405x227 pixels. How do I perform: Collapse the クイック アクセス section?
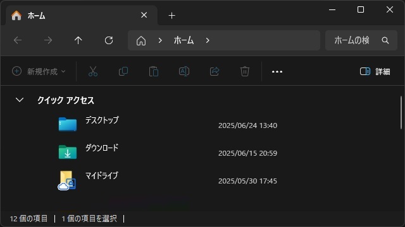coord(20,100)
